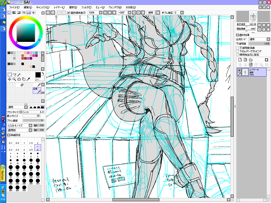The image size is (271, 203).
Task: Collapse the advanced settings section
Action: (8, 135)
